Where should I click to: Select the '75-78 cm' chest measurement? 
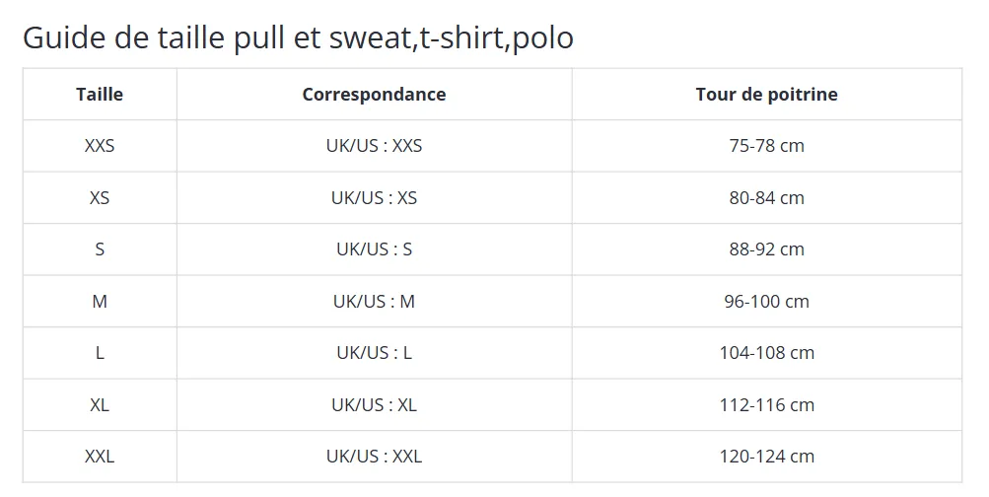(766, 146)
